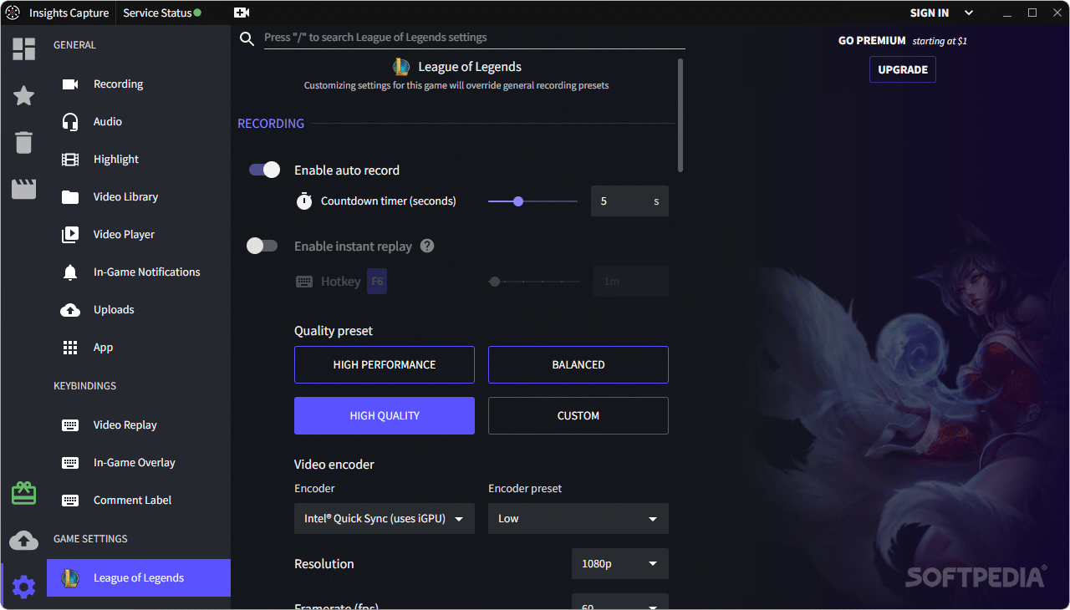Open the Resolution 1080p dropdown

(x=620, y=564)
